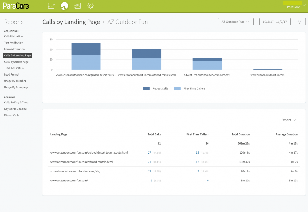Open the 10/3/17 - 11/2/17 date range picker
308x212 pixels.
[275, 22]
